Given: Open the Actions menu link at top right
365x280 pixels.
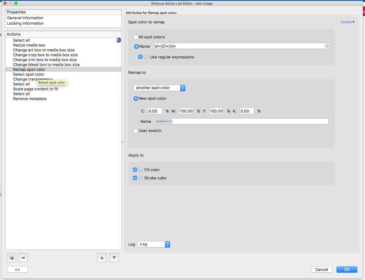Looking at the screenshot, I should pyautogui.click(x=348, y=22).
